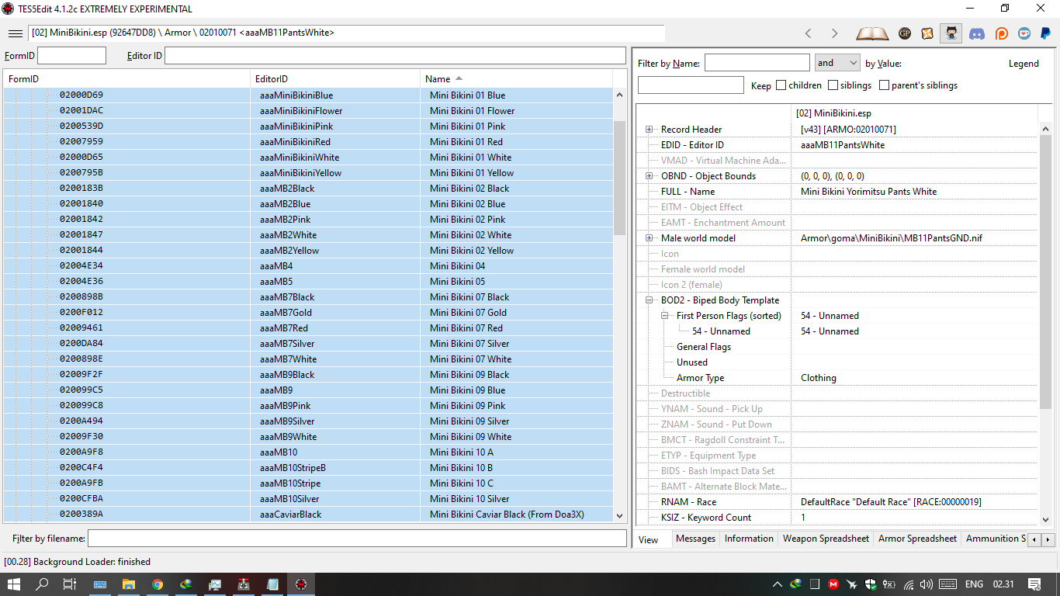Open the Weapon Spreadsheet tab
This screenshot has width=1060, height=596.
[x=826, y=539]
